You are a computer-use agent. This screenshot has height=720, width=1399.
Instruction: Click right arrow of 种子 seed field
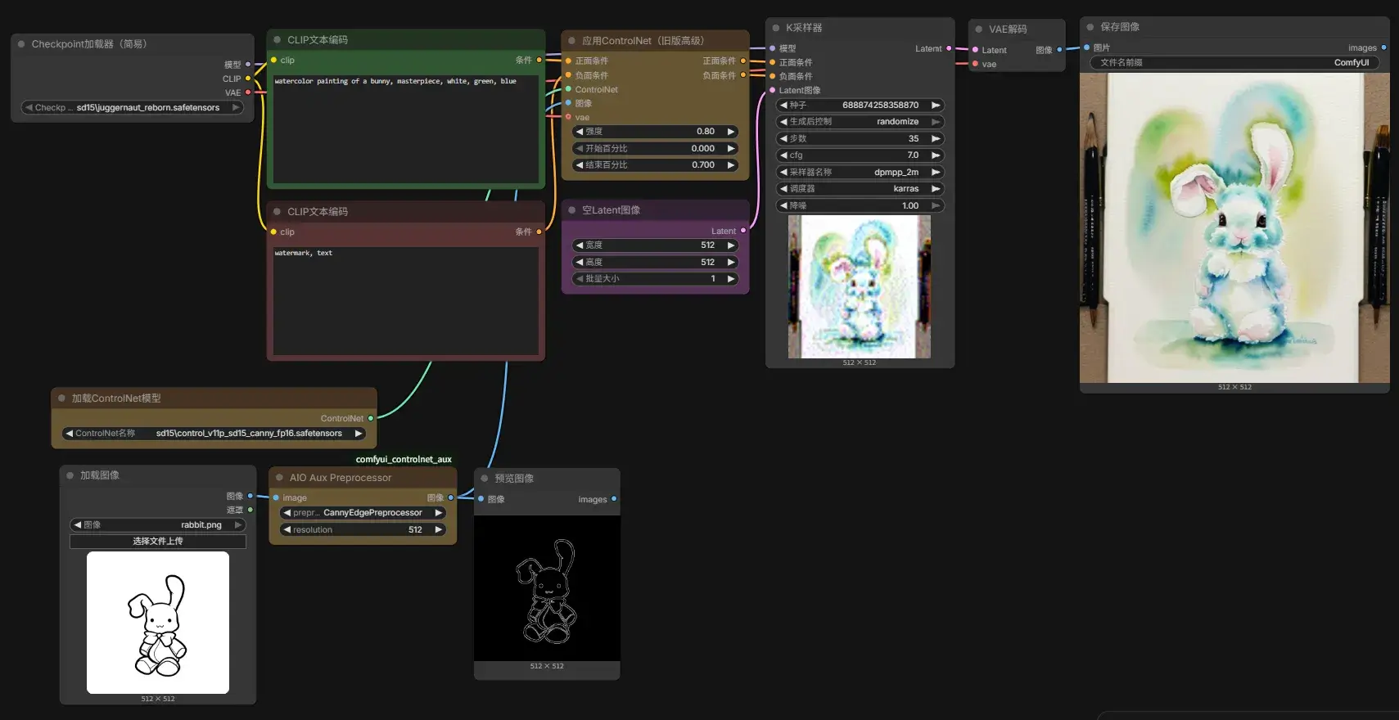click(x=936, y=106)
